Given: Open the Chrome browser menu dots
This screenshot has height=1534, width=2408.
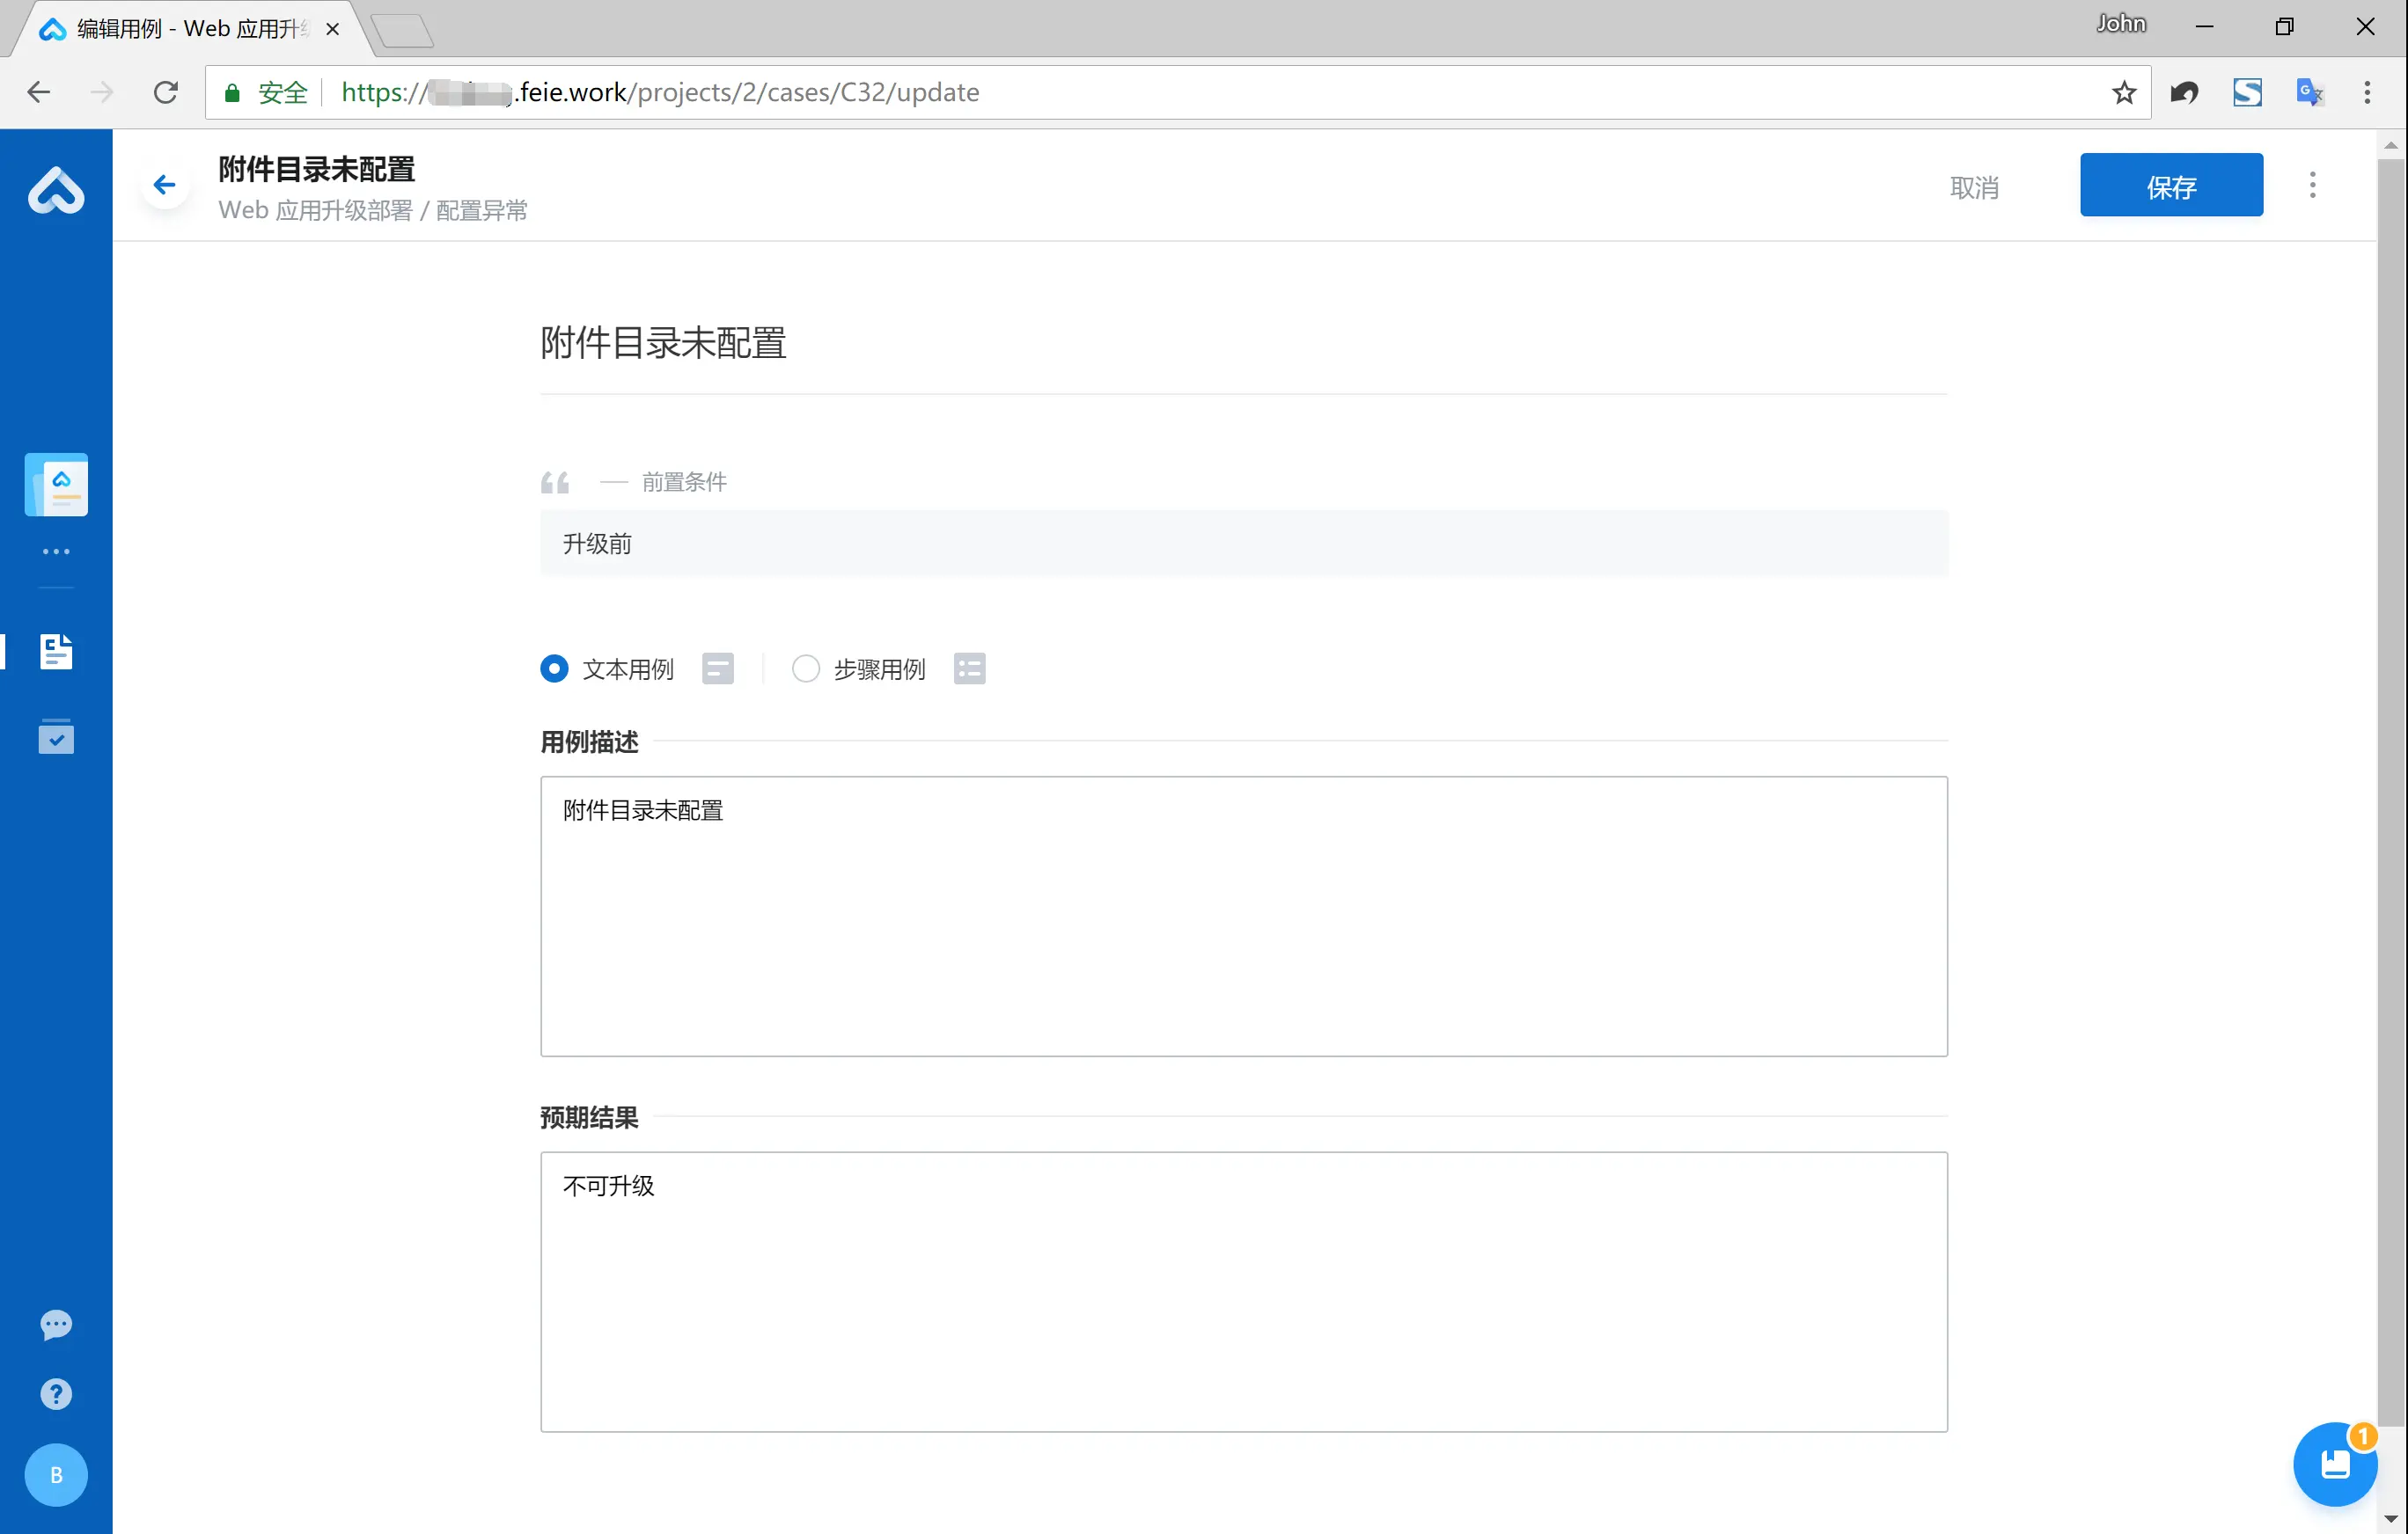Looking at the screenshot, I should (x=2366, y=92).
